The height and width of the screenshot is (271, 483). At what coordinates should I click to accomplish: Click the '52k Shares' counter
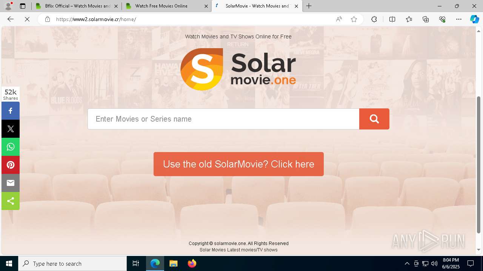coord(11,94)
